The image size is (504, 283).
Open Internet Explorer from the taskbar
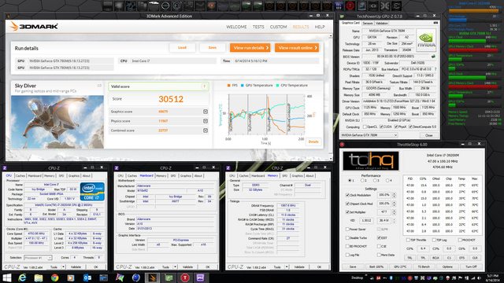click(x=22, y=277)
